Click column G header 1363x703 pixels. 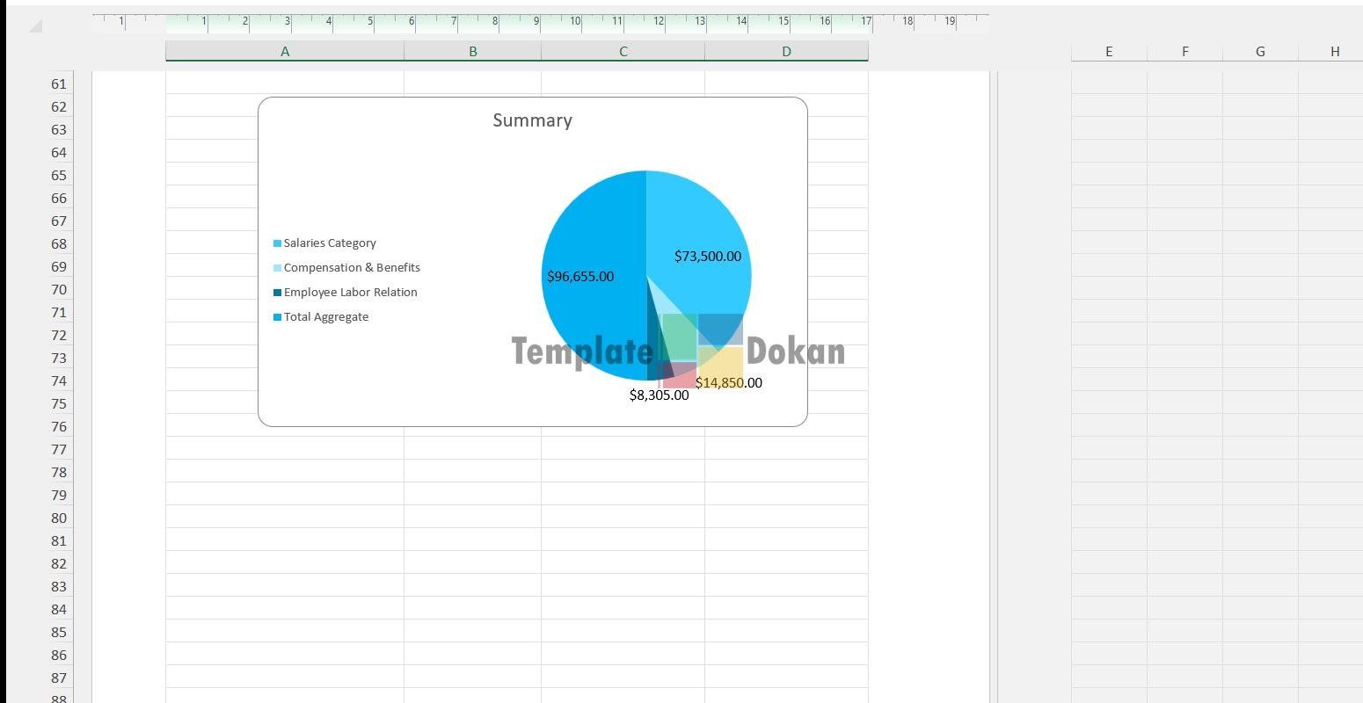point(1259,52)
